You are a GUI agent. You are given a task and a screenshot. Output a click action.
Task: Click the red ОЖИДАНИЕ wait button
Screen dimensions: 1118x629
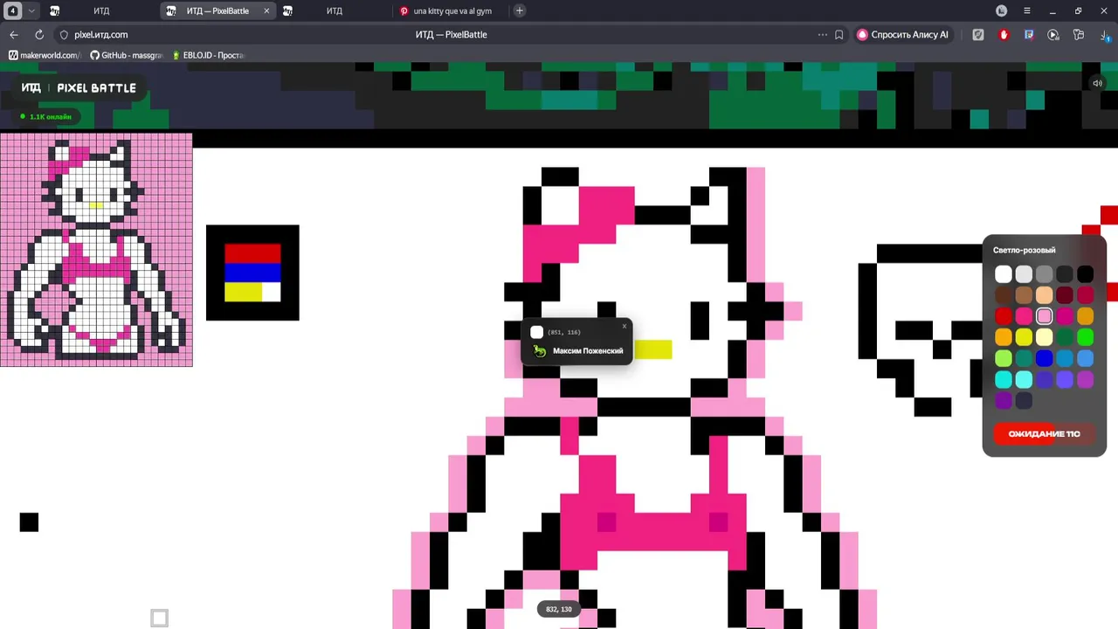coord(1045,434)
